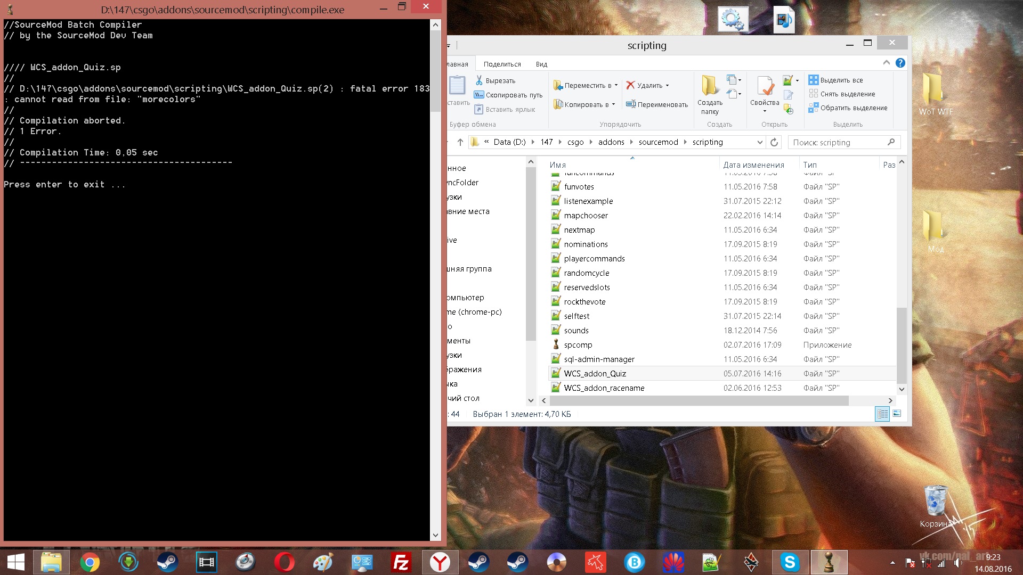Expand the Copy to (Копировать в) dropdown
1023x575 pixels.
[x=613, y=104]
